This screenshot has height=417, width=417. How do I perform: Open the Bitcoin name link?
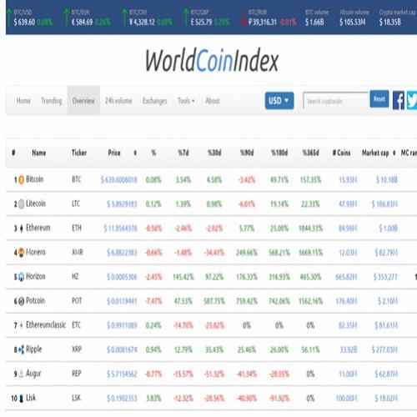pyautogui.click(x=35, y=179)
